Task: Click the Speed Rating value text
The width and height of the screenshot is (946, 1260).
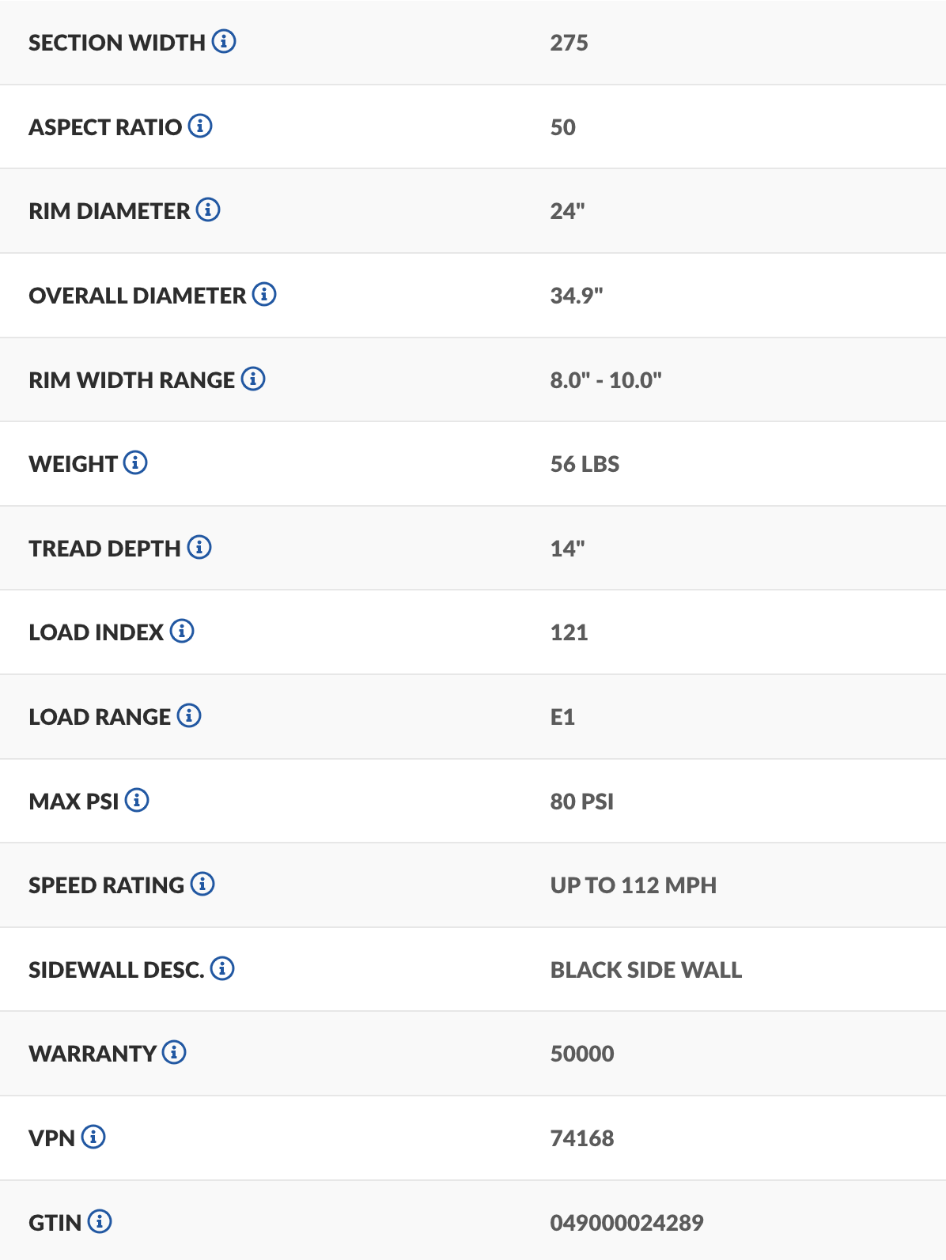Action: pyautogui.click(x=633, y=885)
